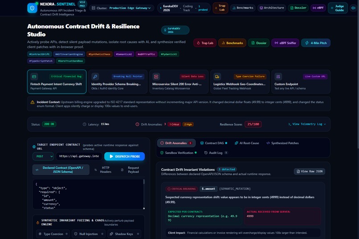Viewport: 359px width, 239px height.
Task: Open the Contract DAG tab
Action: pyautogui.click(x=214, y=143)
